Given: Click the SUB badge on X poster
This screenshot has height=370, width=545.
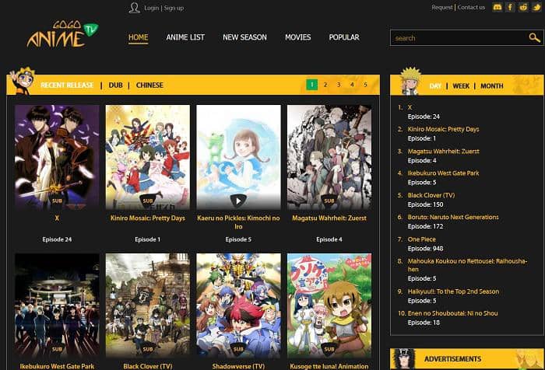Looking at the screenshot, I should tap(57, 201).
